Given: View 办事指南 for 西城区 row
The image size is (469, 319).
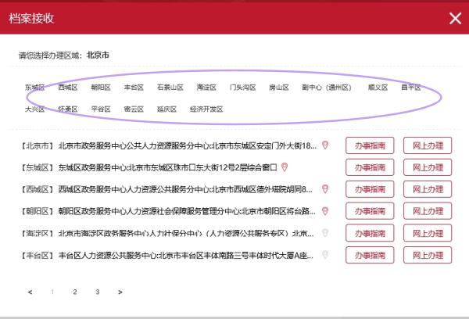Looking at the screenshot, I should pyautogui.click(x=370, y=189).
